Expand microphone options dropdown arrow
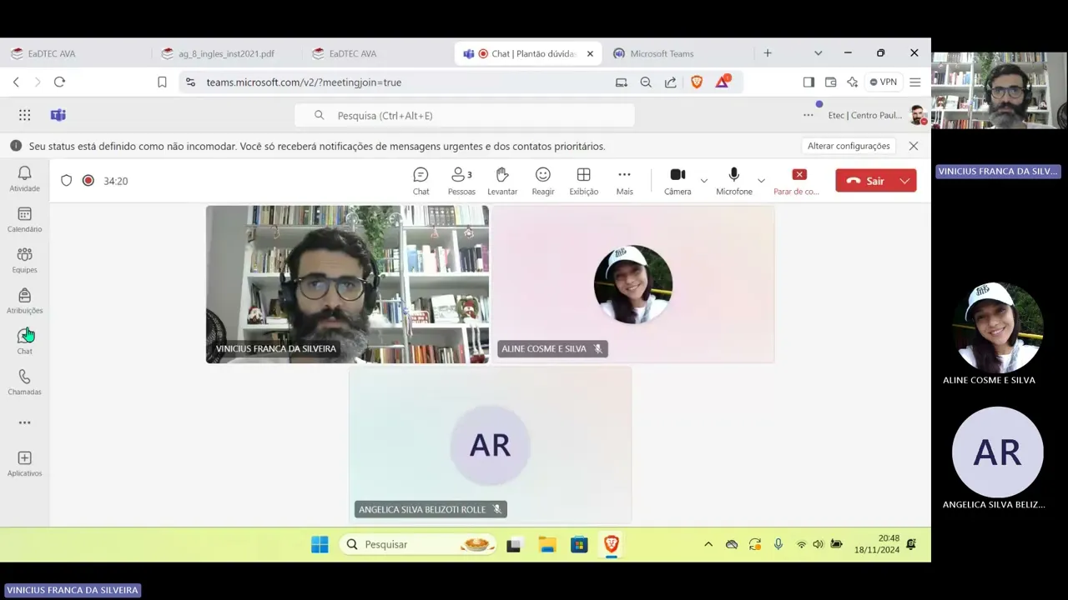The image size is (1068, 600). 761,180
